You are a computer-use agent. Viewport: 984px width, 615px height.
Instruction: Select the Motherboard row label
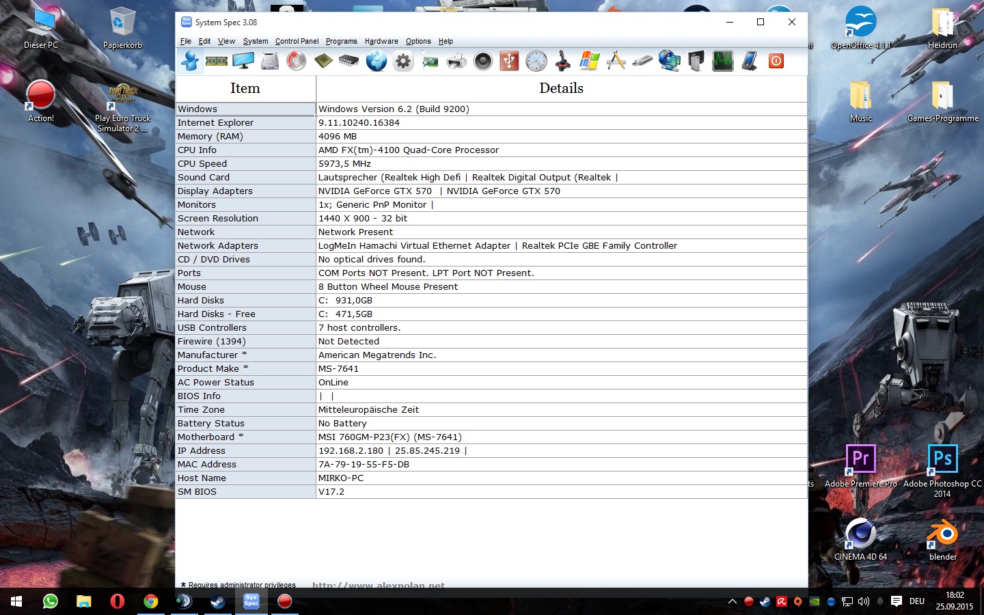click(245, 437)
